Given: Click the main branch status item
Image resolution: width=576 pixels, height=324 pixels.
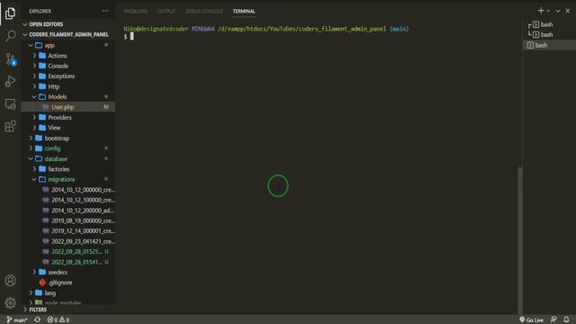Looking at the screenshot, I should coord(17,320).
